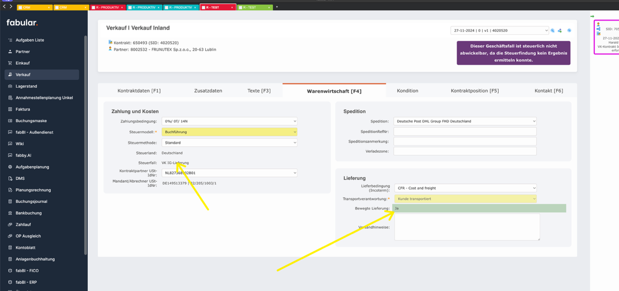This screenshot has width=619, height=291.
Task: Click into the SpeditionRefNr input field
Action: (465, 131)
